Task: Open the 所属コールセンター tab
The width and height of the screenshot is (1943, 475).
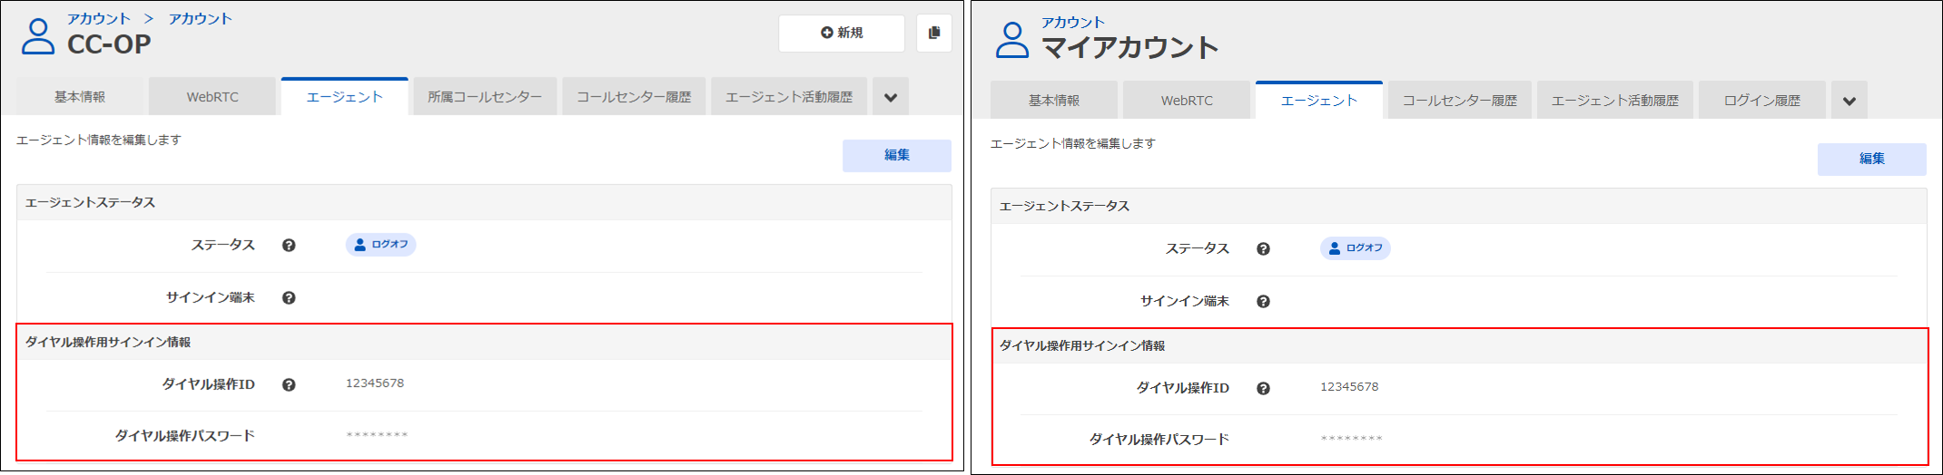Action: pyautogui.click(x=485, y=98)
